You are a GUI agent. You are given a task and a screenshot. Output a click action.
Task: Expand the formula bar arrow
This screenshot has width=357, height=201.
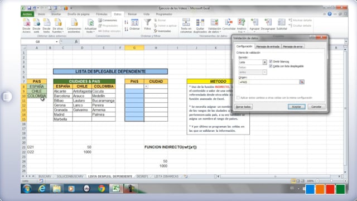click(346, 41)
